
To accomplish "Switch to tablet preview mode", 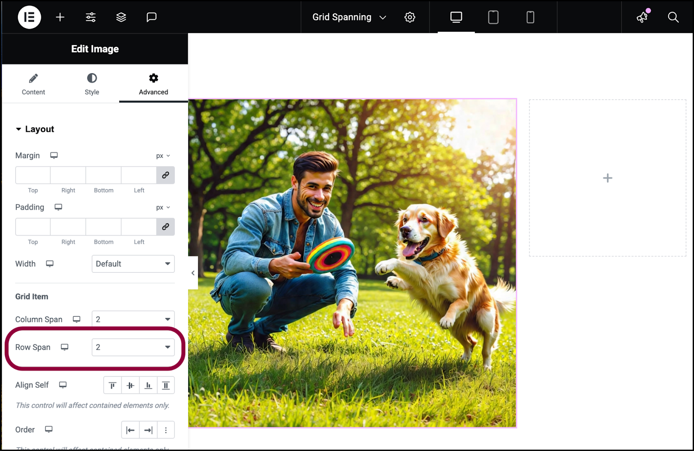I will click(x=493, y=17).
